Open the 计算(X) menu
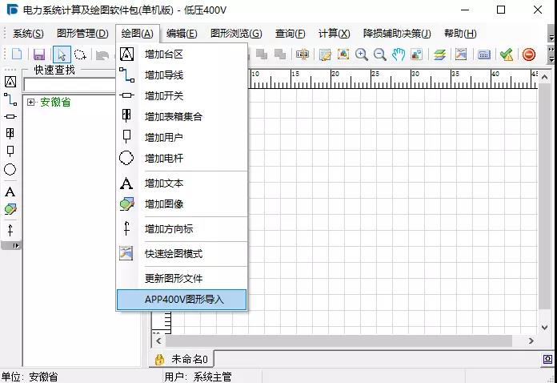This screenshot has width=557, height=383. point(334,34)
